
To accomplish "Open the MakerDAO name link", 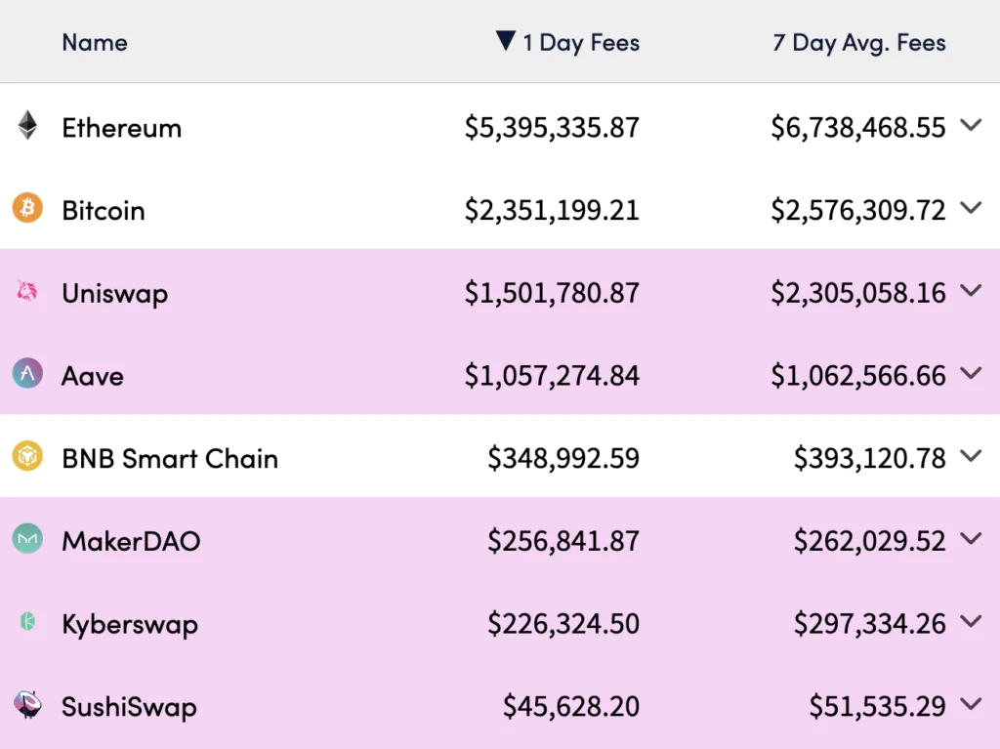I will [x=131, y=541].
